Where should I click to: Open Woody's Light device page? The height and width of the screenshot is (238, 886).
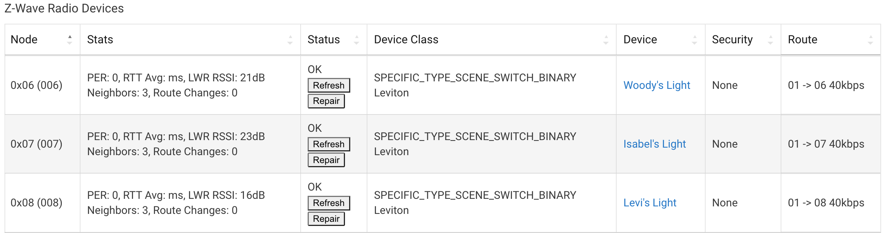pos(657,85)
